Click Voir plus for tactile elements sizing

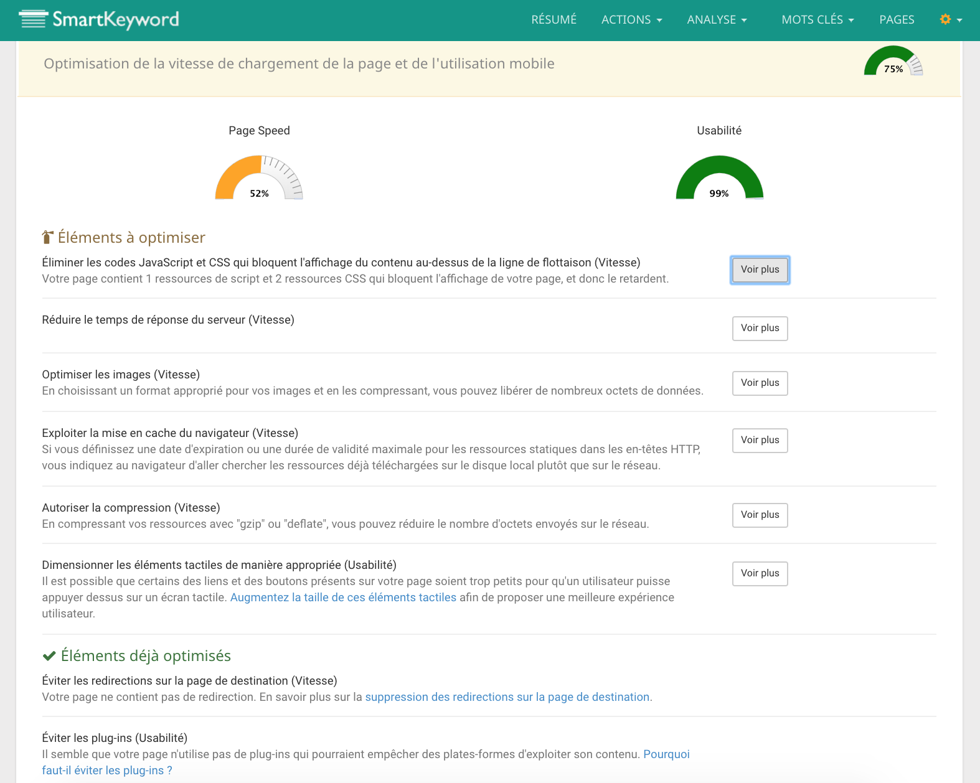(x=760, y=573)
